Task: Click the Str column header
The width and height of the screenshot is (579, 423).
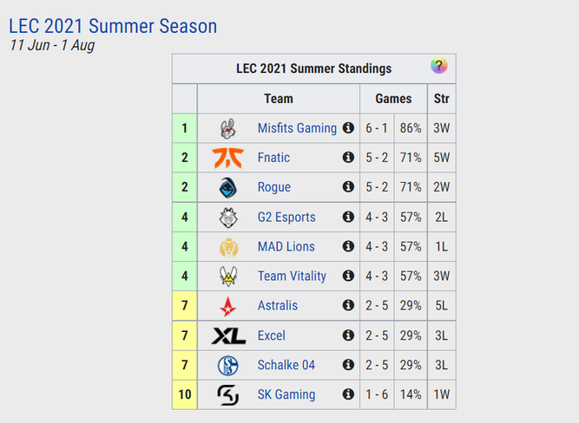Action: [442, 99]
